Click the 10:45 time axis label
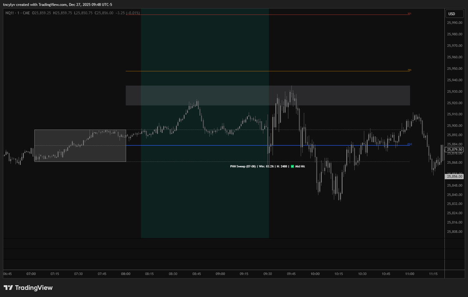The height and width of the screenshot is (297, 468). (x=386, y=274)
